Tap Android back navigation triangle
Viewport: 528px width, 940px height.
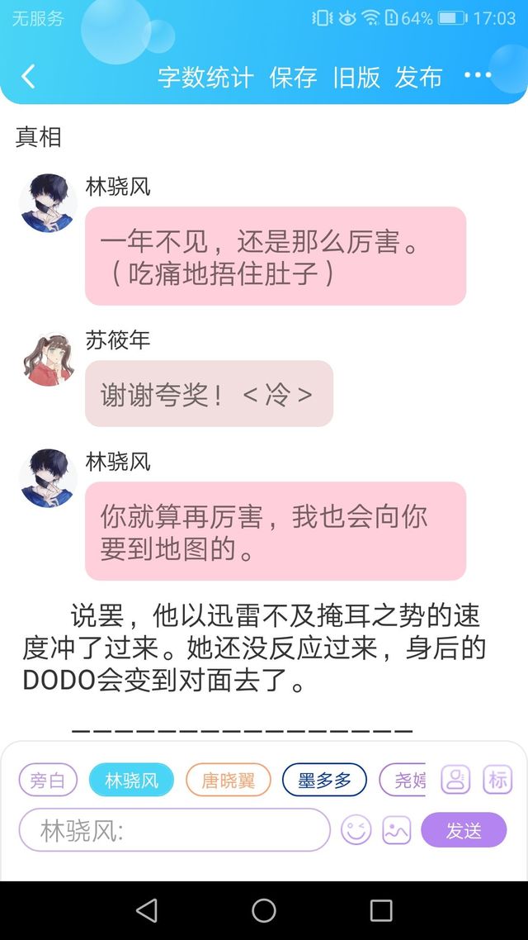[147, 910]
